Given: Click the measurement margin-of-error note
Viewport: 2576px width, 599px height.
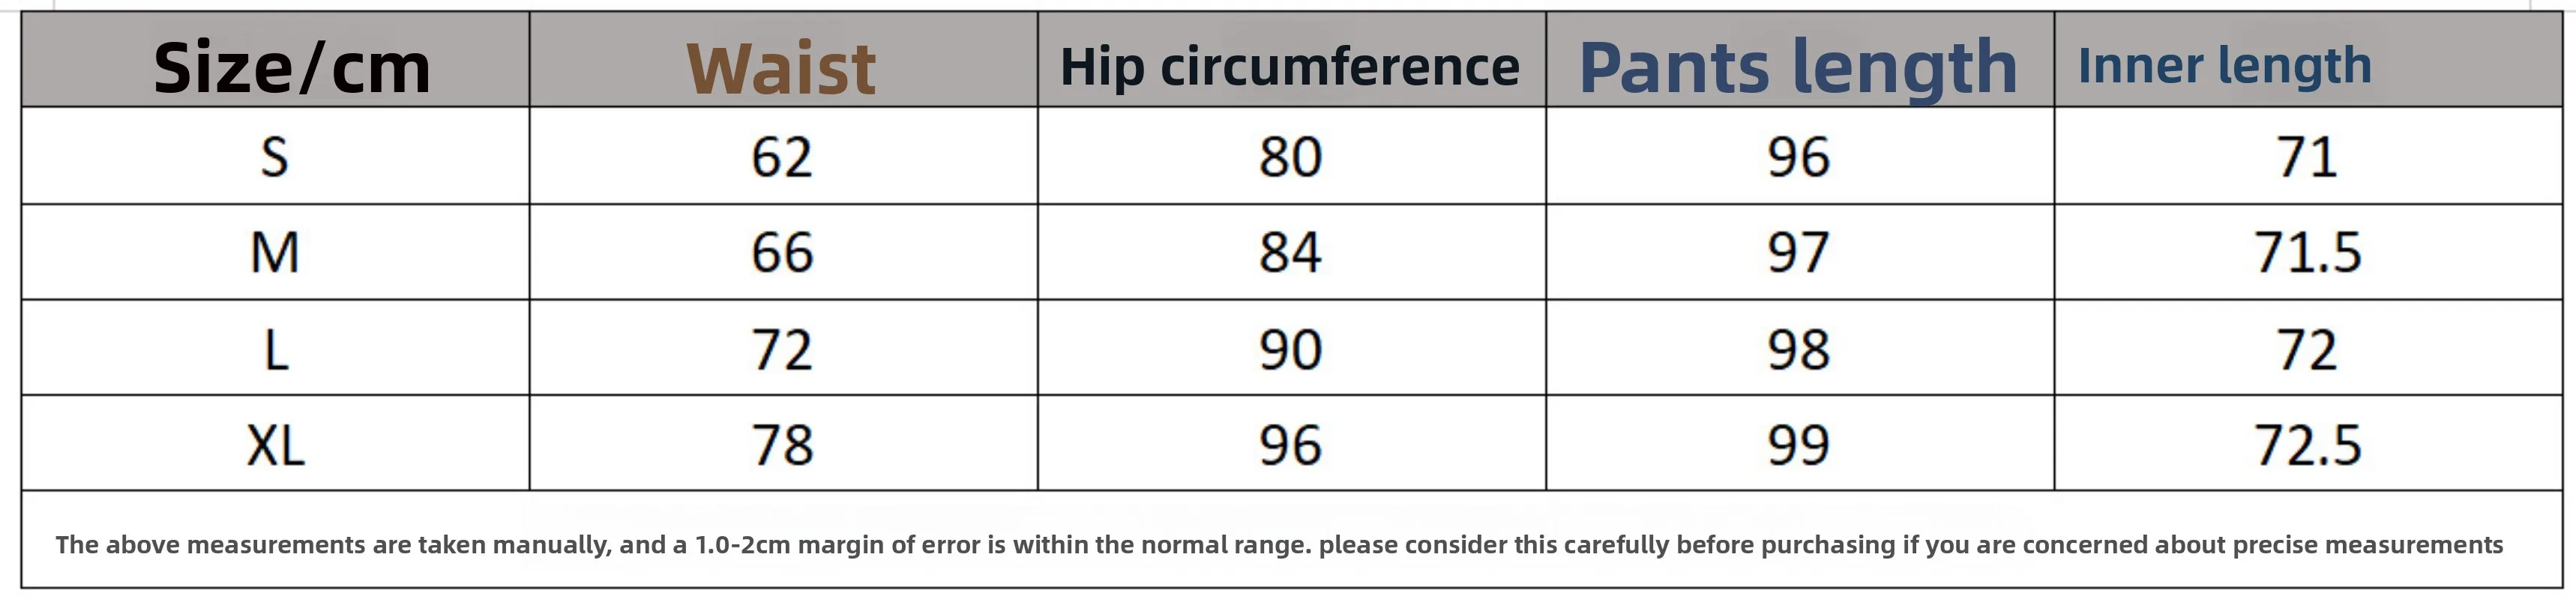Looking at the screenshot, I should tap(1279, 544).
